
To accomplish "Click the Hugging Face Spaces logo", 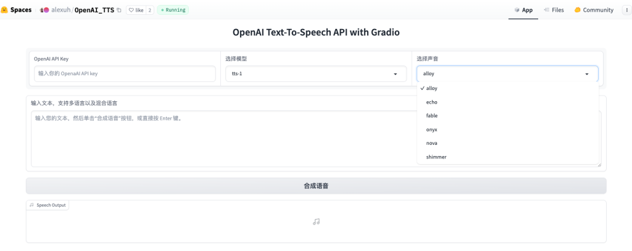I will pyautogui.click(x=4, y=10).
